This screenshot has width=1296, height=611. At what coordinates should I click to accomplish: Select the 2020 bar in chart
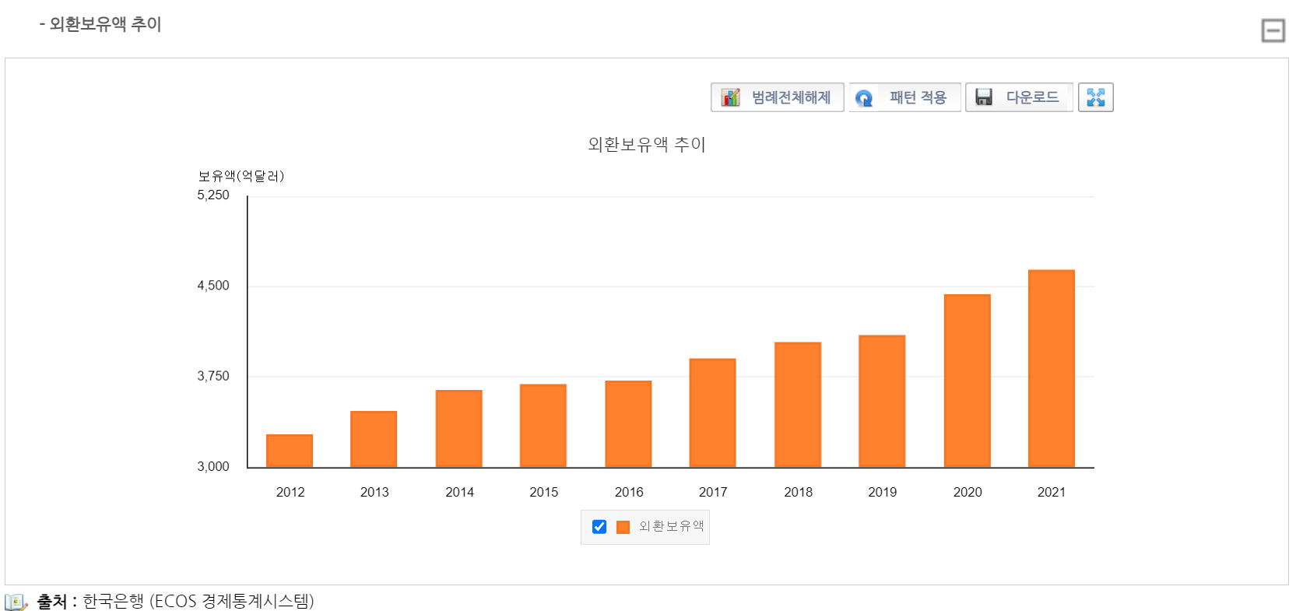click(967, 381)
